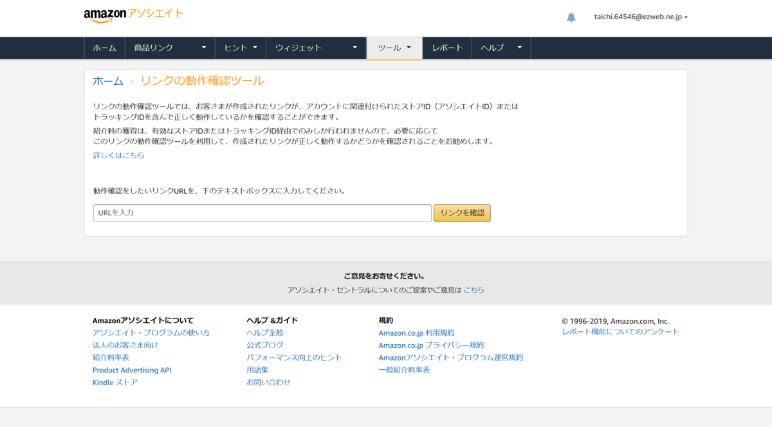Expand the ツール dropdown arrow
Image resolution: width=772 pixels, height=427 pixels.
tap(409, 48)
